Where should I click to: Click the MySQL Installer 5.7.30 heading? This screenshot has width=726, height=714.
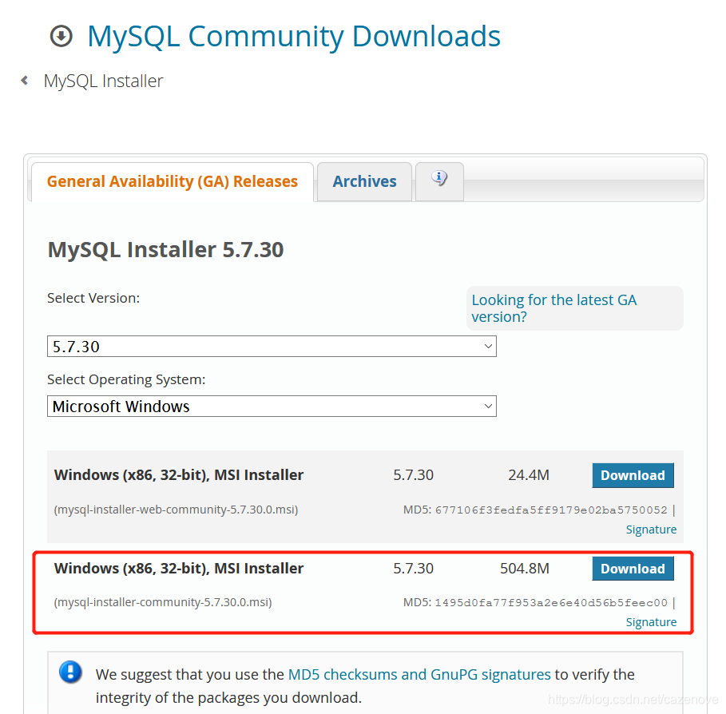(166, 249)
